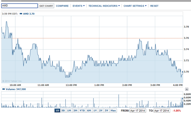Close the volume panel with X icon
This screenshot has height=113, width=191.
[187, 89]
